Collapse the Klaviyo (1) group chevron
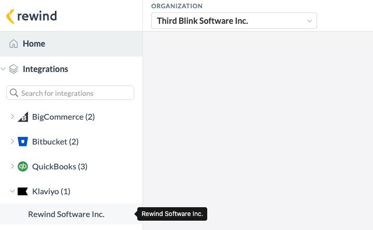This screenshot has height=230, width=373. pos(12,191)
